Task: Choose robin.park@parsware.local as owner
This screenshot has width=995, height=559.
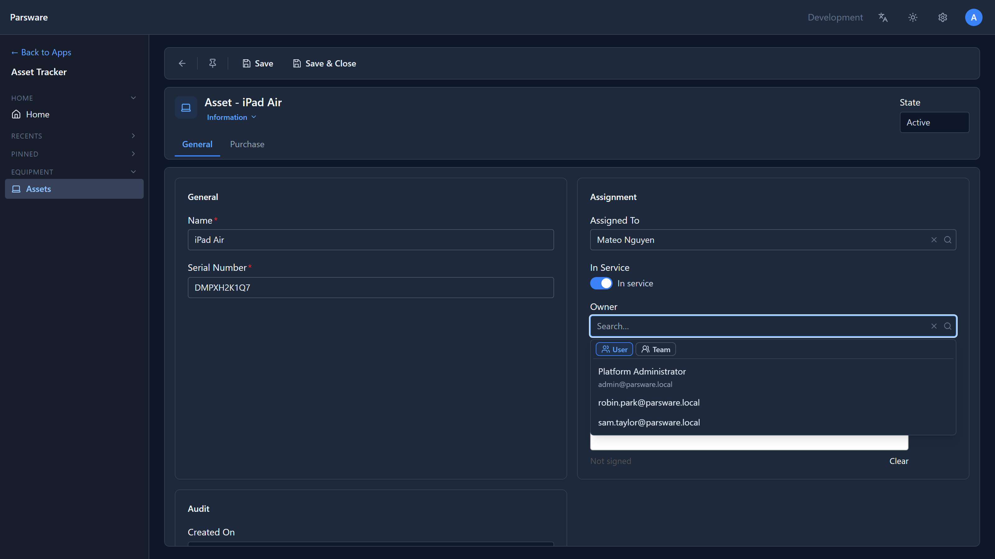Action: [773, 403]
